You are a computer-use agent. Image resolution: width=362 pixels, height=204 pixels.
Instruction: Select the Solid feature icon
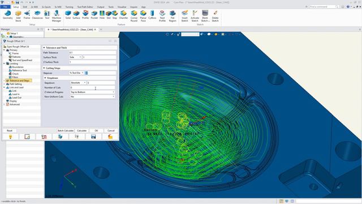click(x=68, y=15)
